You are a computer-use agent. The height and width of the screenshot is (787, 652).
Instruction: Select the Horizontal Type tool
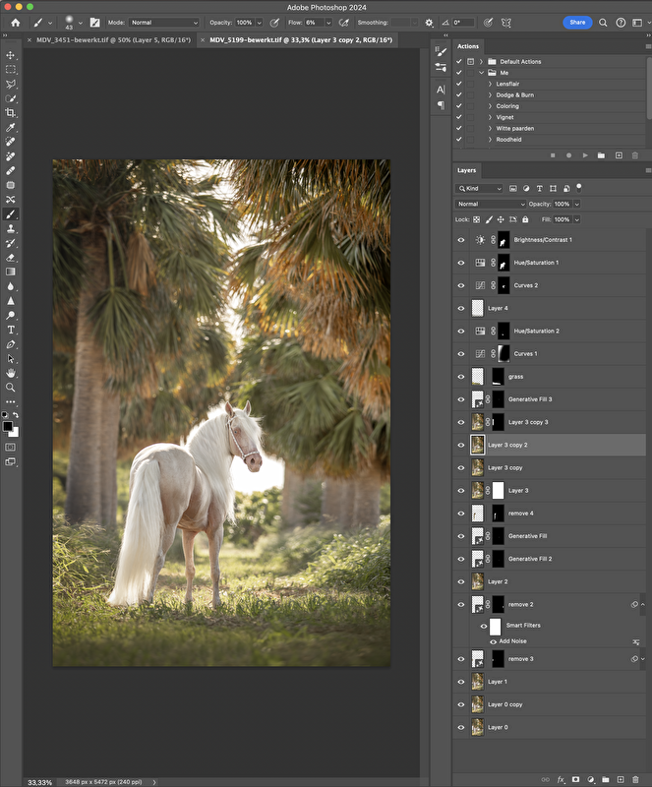[x=11, y=330]
